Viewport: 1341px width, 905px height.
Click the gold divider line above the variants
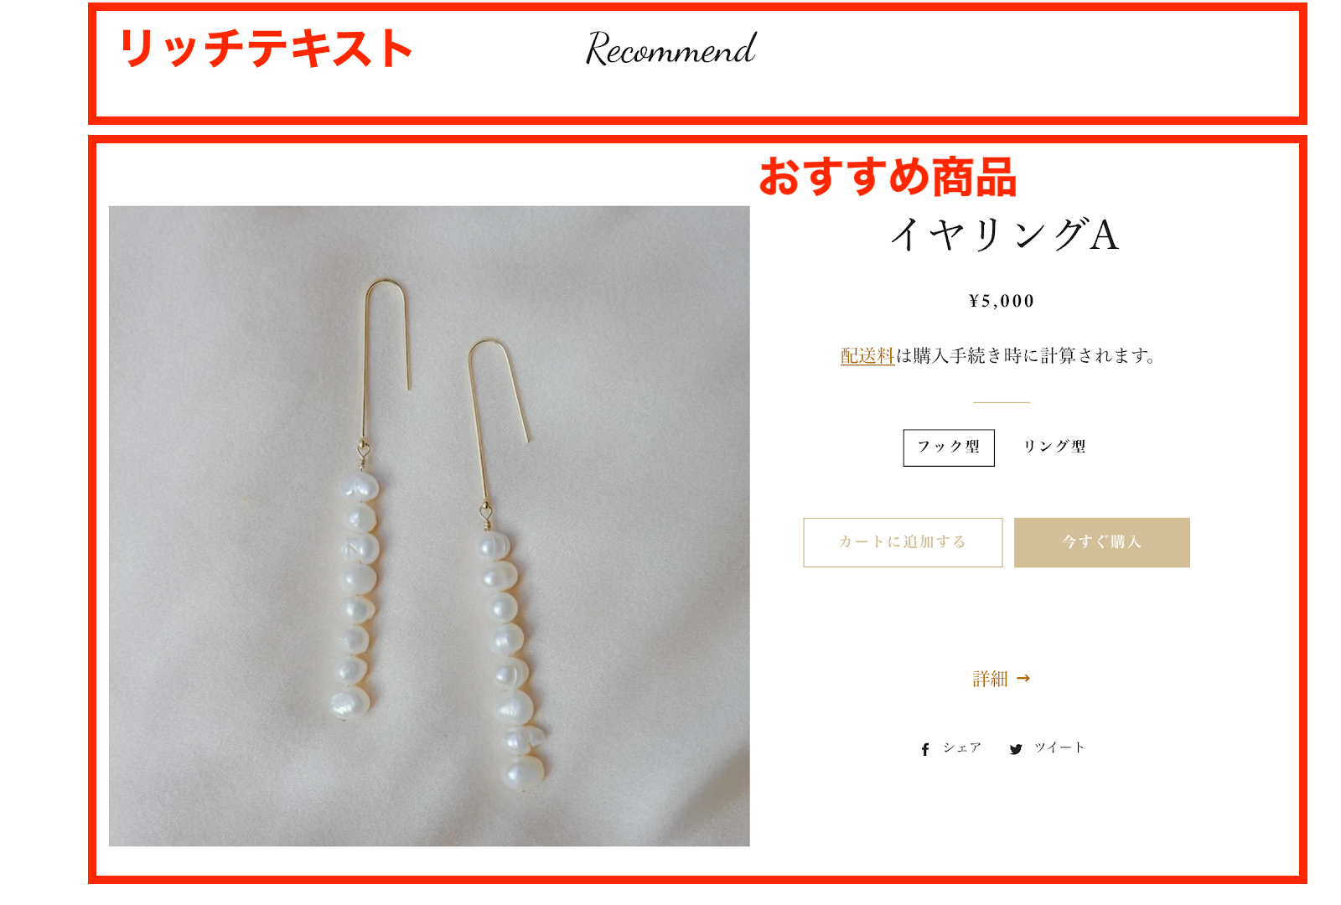[x=1002, y=402]
